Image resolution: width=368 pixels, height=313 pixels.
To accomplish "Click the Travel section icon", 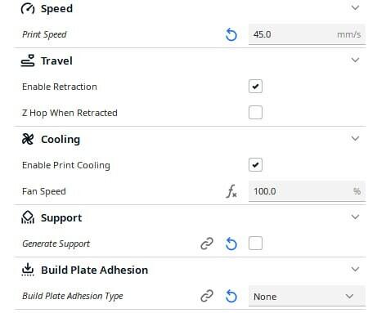I will 28,60.
